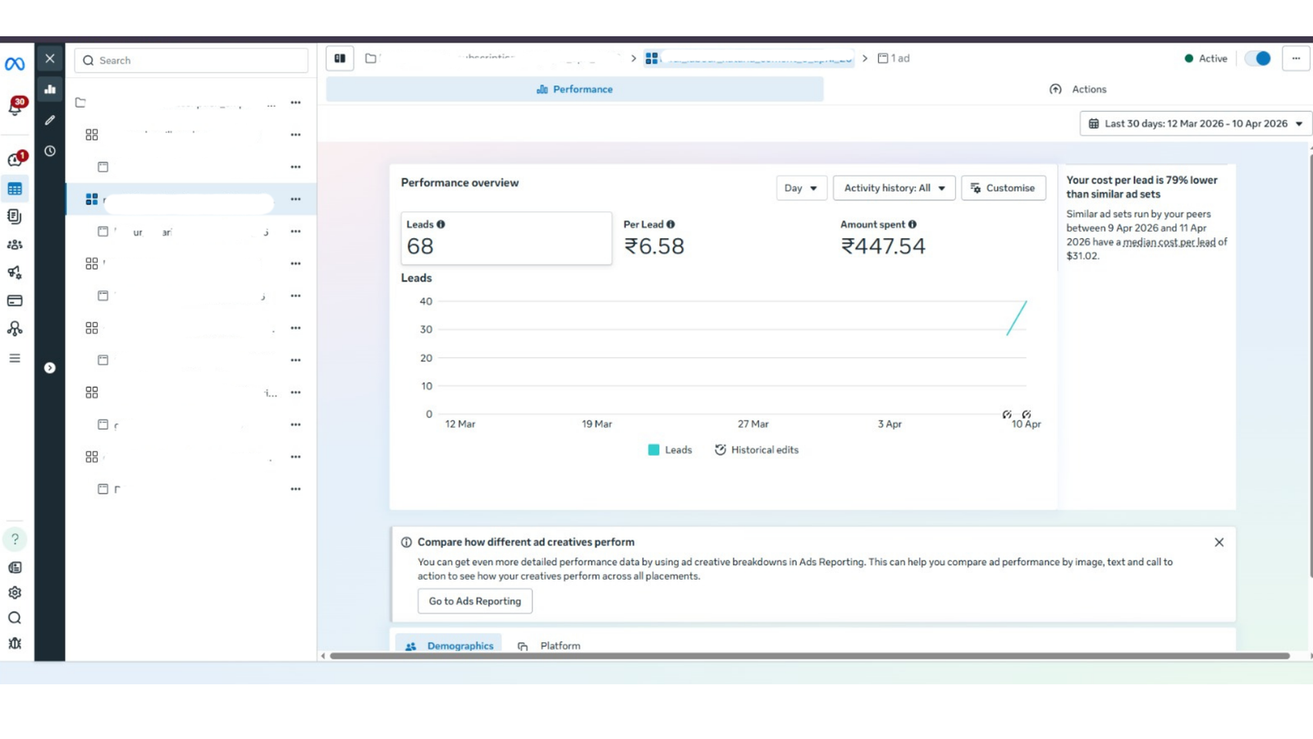This screenshot has height=739, width=1313.
Task: Click the Search input field
Action: (191, 60)
